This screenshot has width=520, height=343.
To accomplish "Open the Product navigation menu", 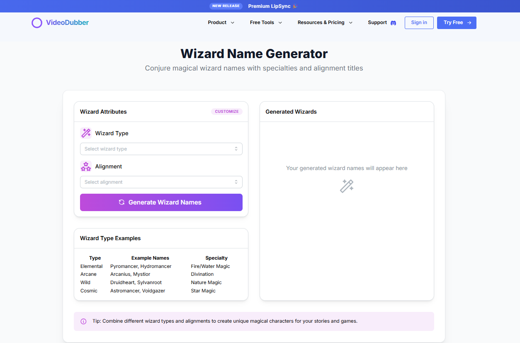I will [217, 22].
